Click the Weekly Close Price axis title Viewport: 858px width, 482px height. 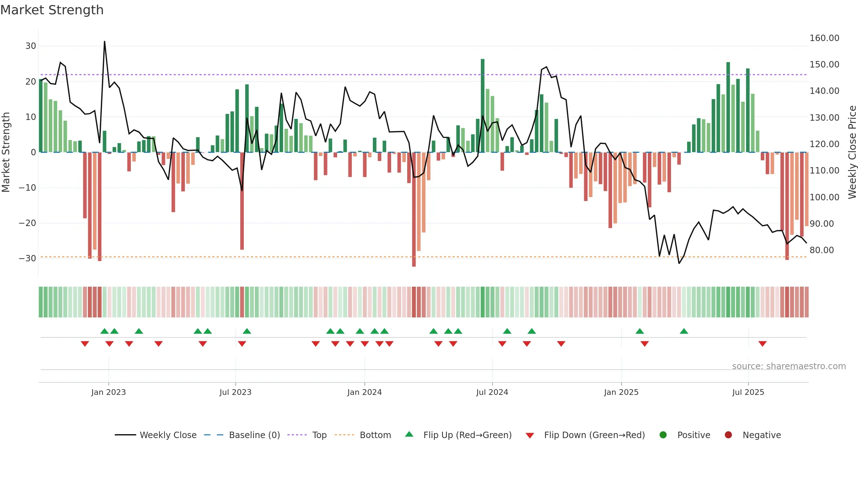[x=853, y=152]
